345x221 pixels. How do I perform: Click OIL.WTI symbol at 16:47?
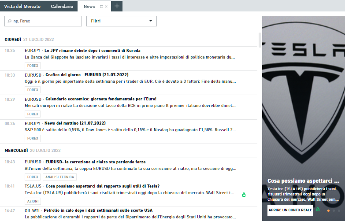tap(32, 211)
